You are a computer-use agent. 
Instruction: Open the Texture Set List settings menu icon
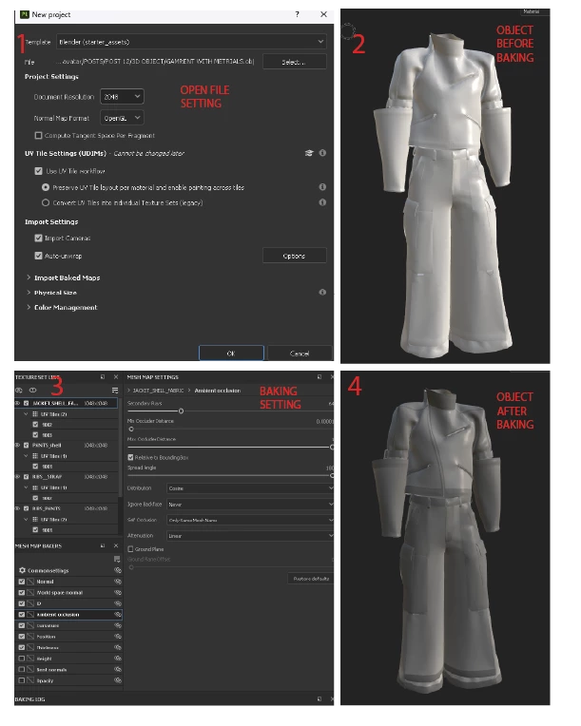point(115,391)
